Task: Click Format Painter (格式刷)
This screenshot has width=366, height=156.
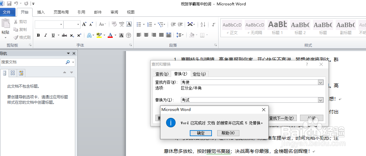Action: 22,37
